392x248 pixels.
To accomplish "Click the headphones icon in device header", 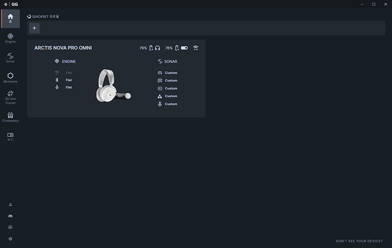I will coord(158,48).
